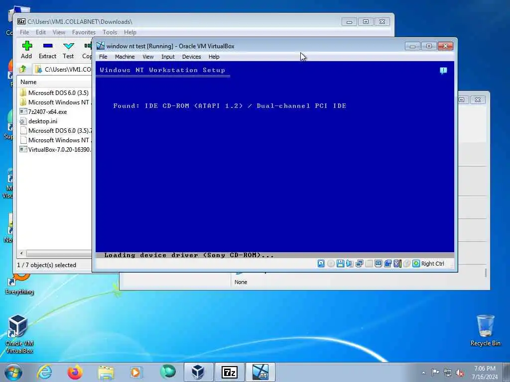The width and height of the screenshot is (510, 382).
Task: Click the virtualization V CPU status icon
Action: 397,264
